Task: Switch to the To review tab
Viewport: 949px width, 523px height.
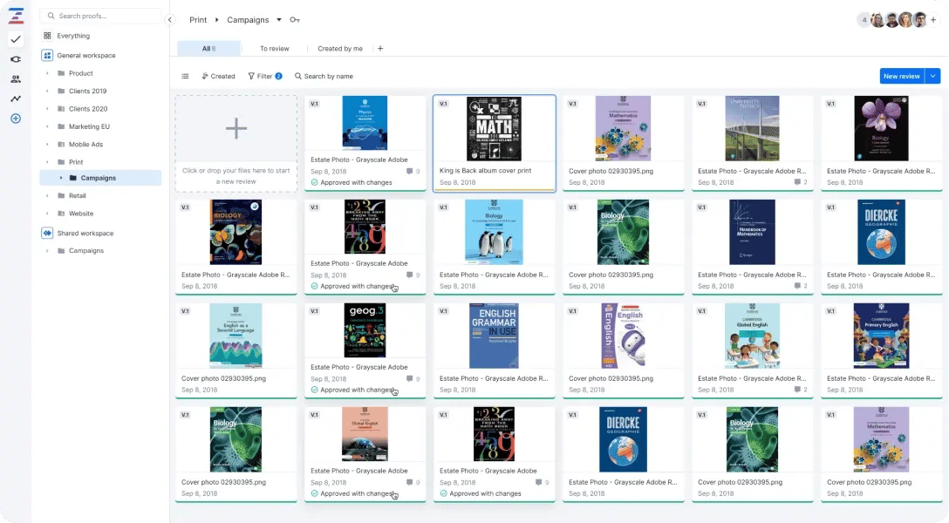Action: point(274,49)
